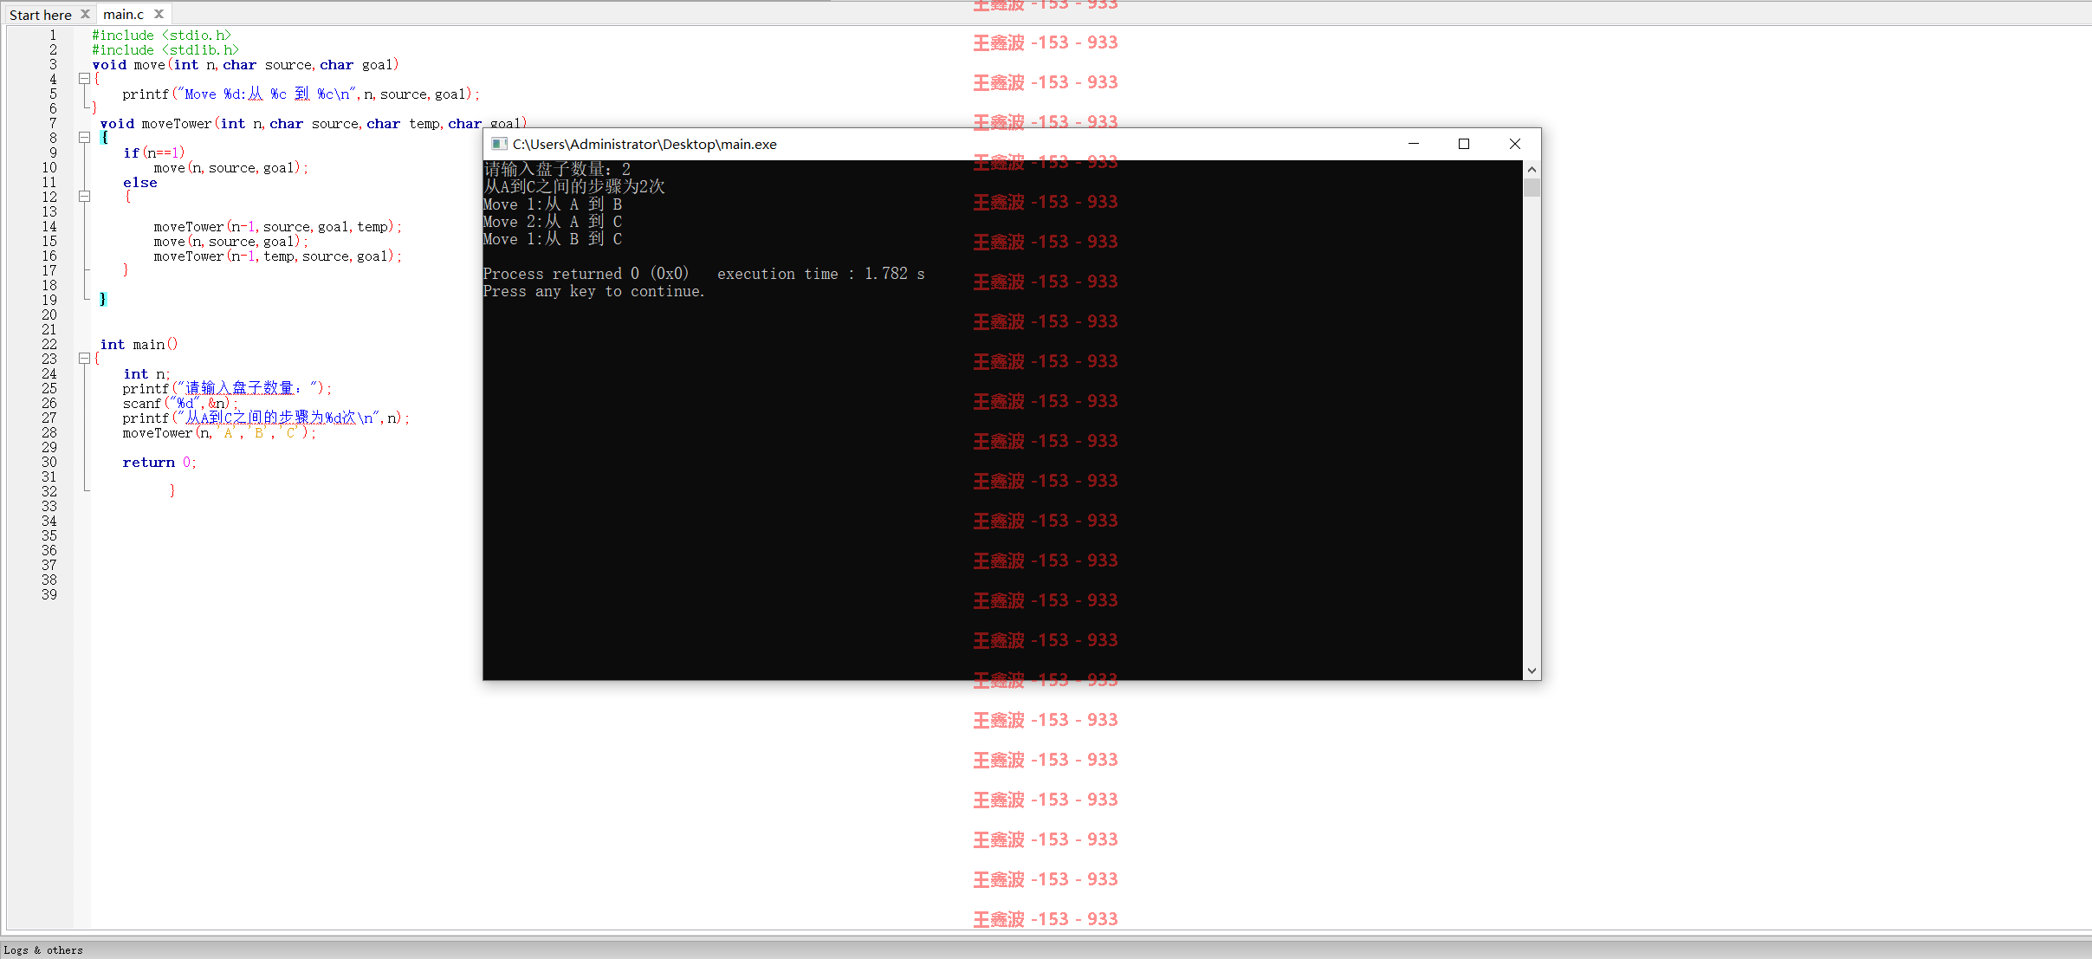Close the Start here tab
The height and width of the screenshot is (959, 2092).
[x=85, y=14]
